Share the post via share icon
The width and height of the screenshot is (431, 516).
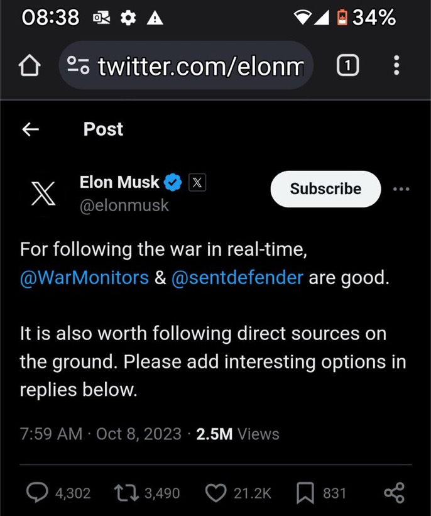394,493
